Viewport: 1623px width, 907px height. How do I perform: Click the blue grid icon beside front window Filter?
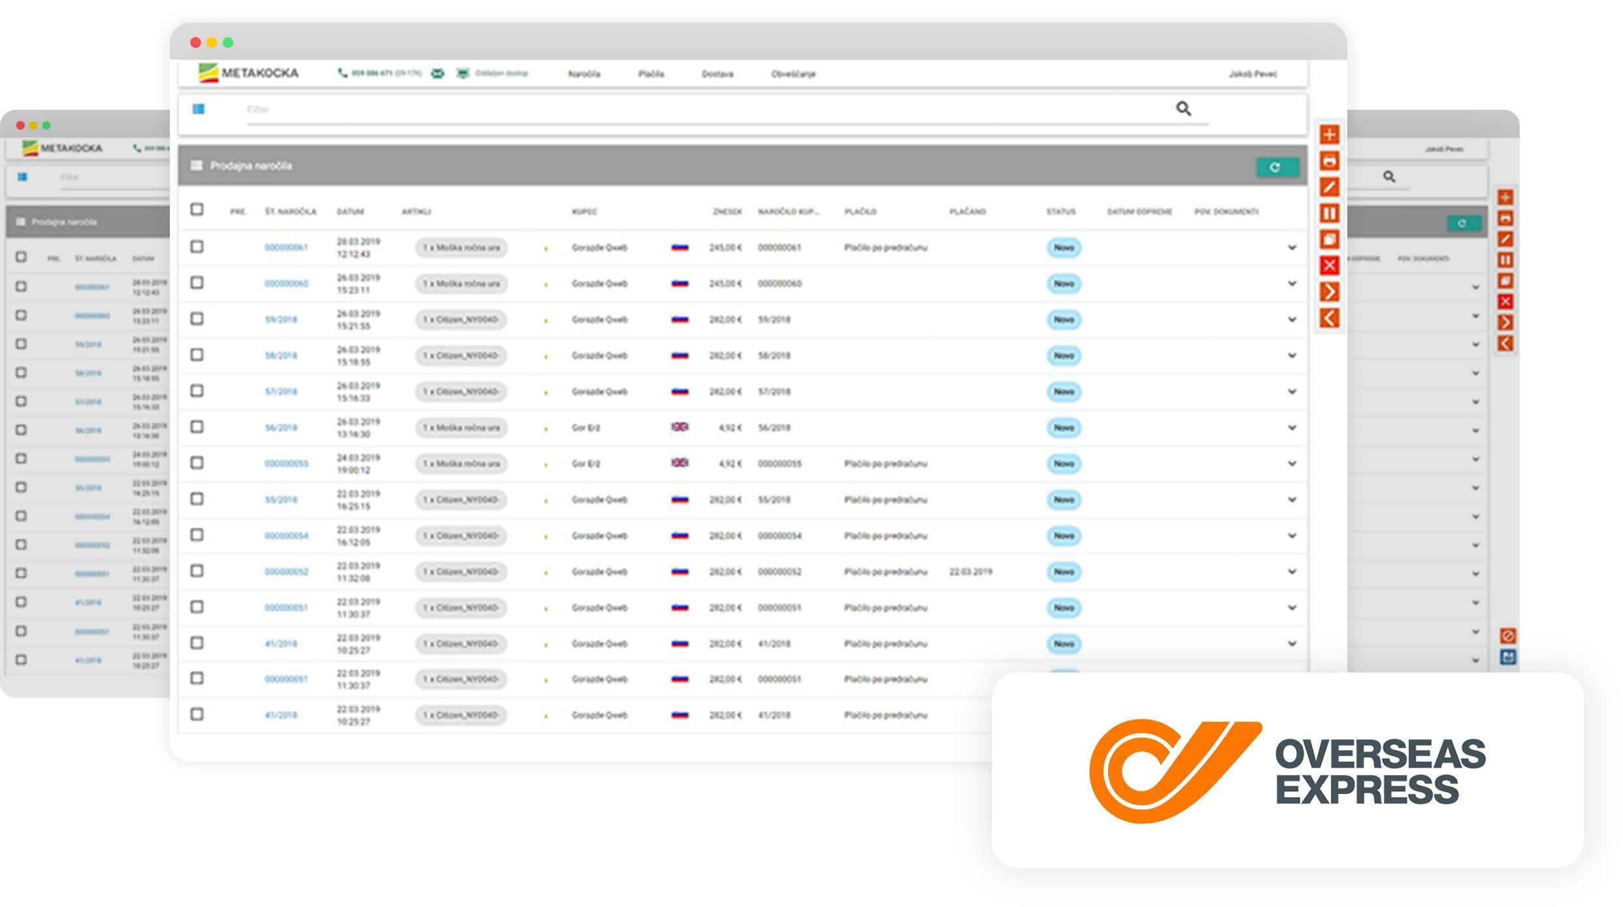pos(199,109)
